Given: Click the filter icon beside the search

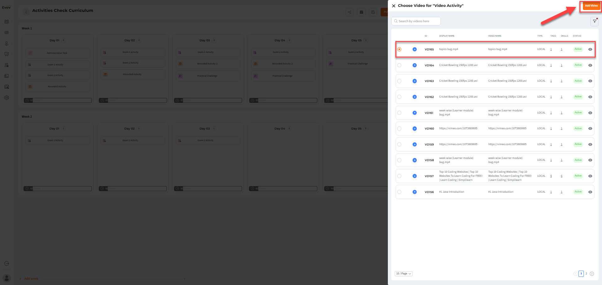Looking at the screenshot, I should click(x=594, y=21).
